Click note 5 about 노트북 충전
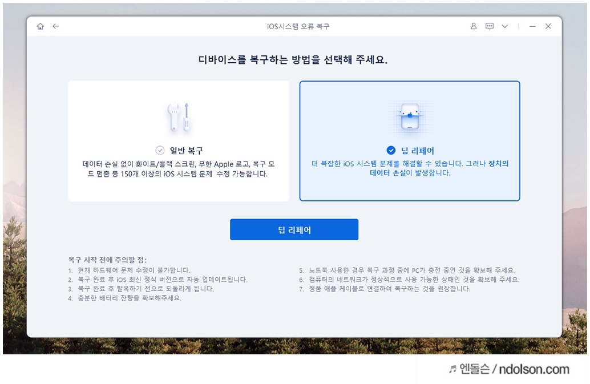 tap(407, 270)
